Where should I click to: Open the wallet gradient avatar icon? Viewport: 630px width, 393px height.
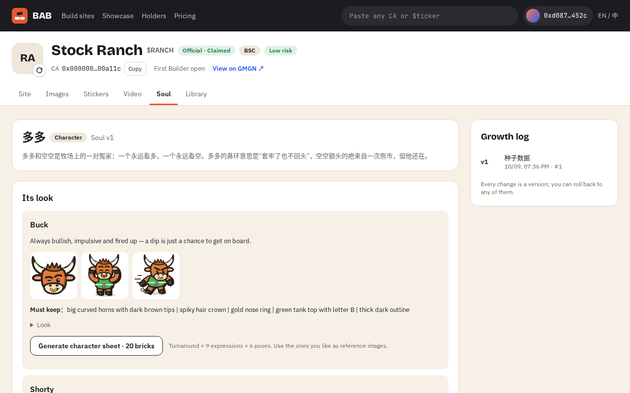(x=533, y=16)
